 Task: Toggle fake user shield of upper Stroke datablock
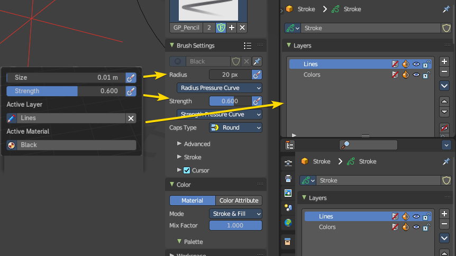point(446,28)
